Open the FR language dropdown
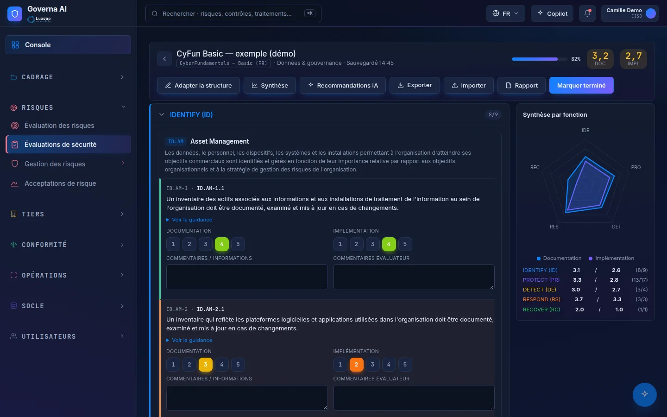The height and width of the screenshot is (417, 667). [x=506, y=13]
